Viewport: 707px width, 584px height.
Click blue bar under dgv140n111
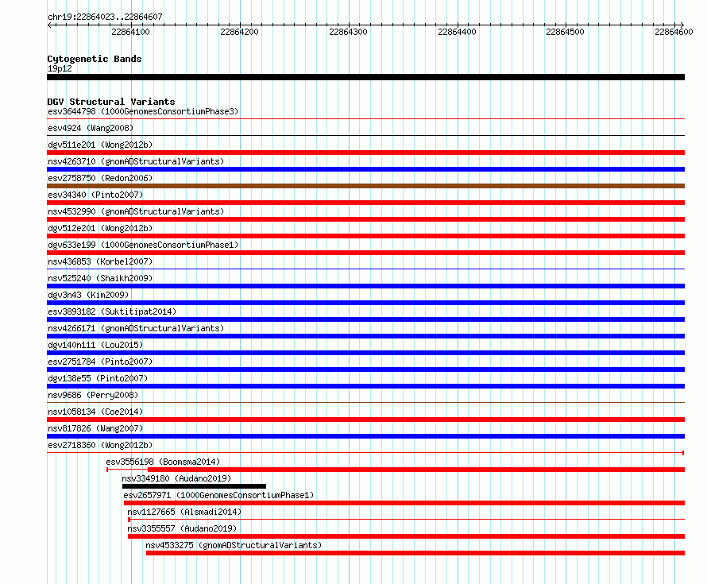[365, 353]
